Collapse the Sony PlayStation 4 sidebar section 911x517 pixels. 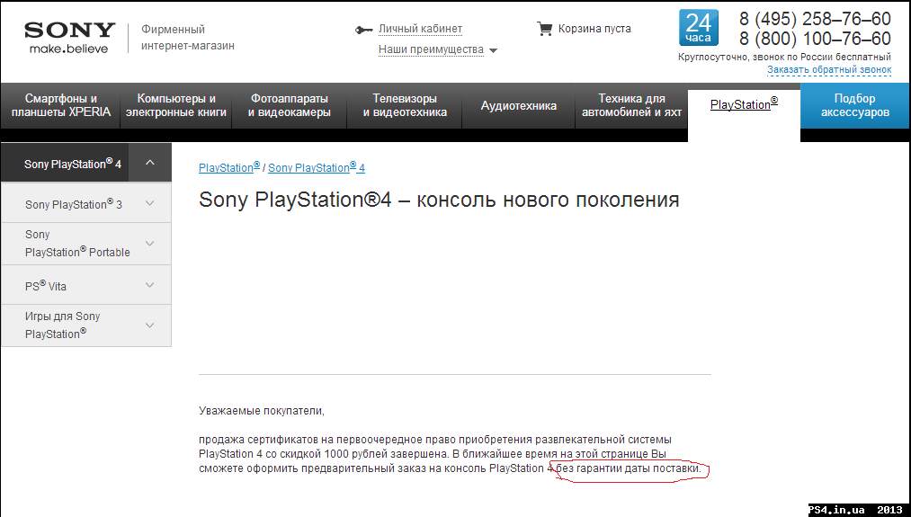pos(150,163)
